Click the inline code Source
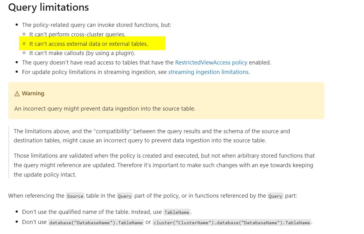Viewport: 364px width, 234px height. 75,196
